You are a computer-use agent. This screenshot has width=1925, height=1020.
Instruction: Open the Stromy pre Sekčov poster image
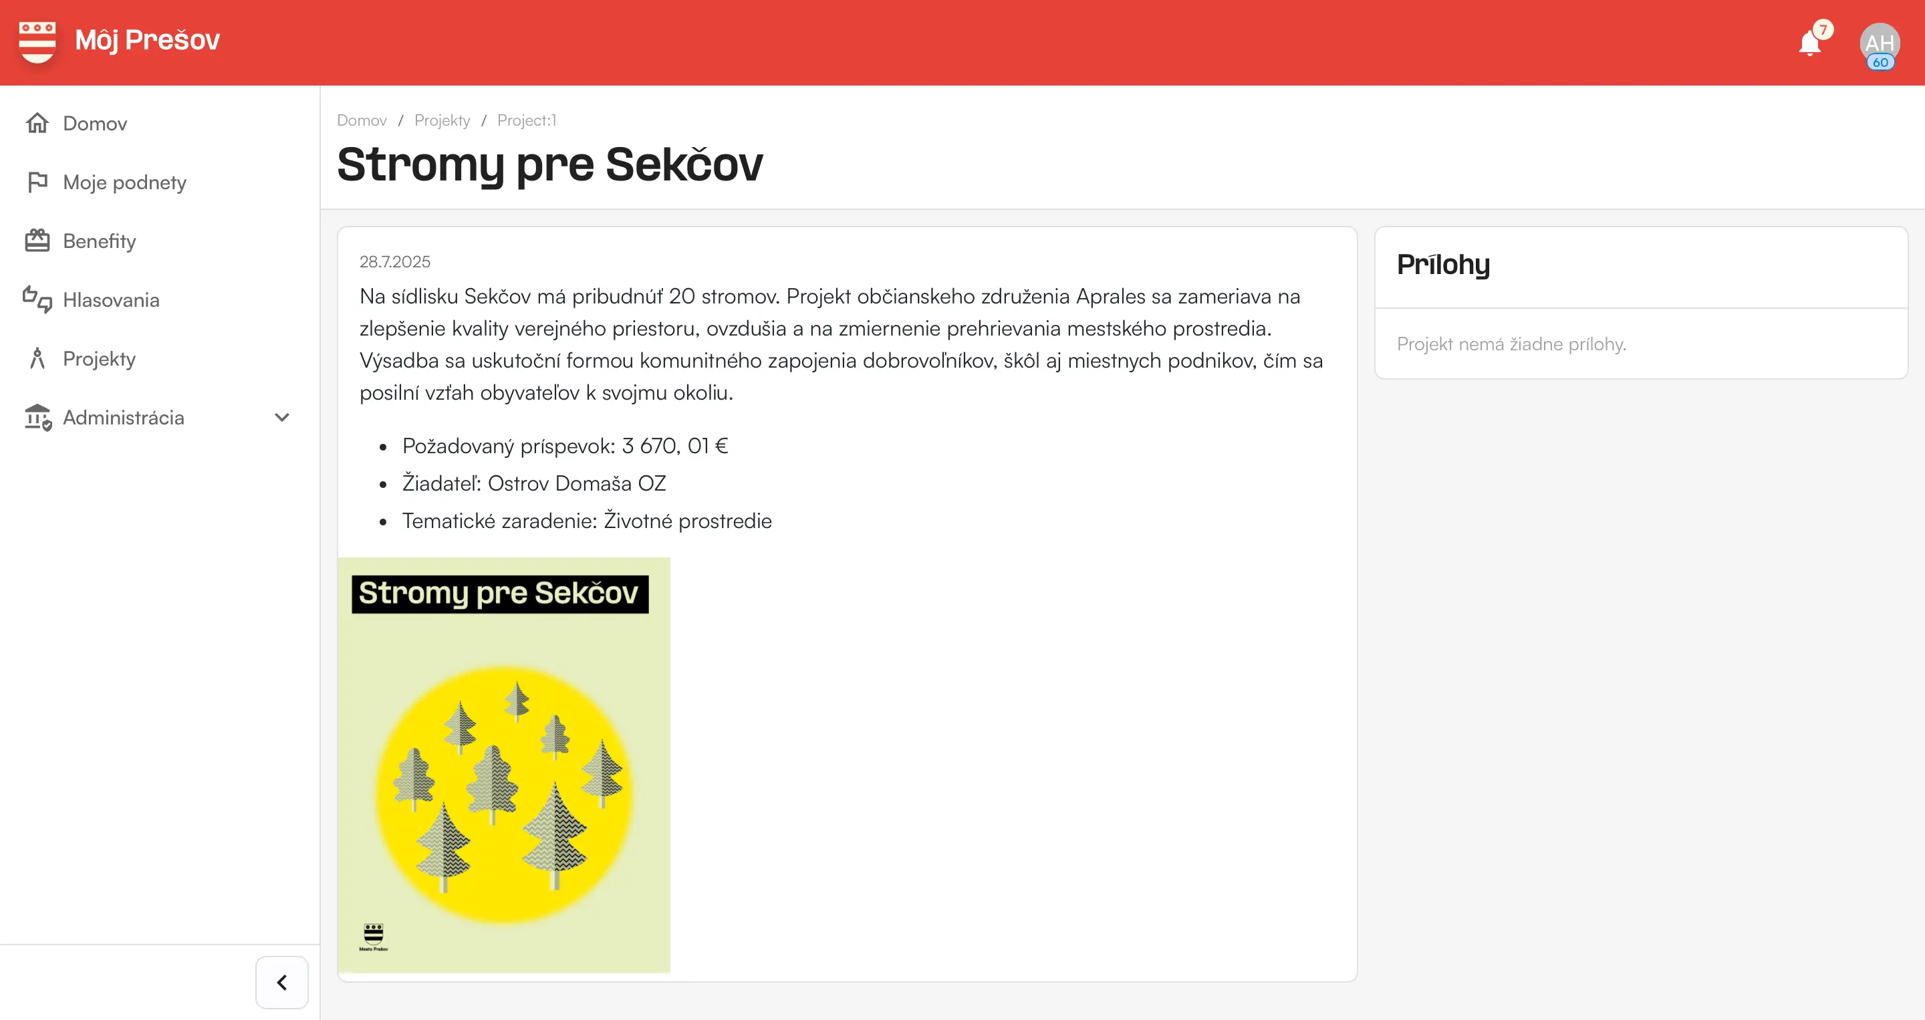tap(505, 765)
